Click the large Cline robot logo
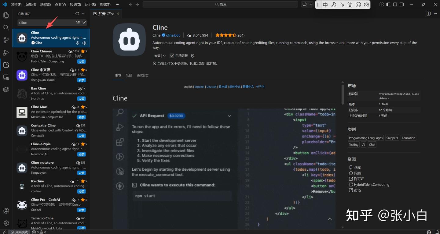The width and height of the screenshot is (440, 234). tap(129, 39)
